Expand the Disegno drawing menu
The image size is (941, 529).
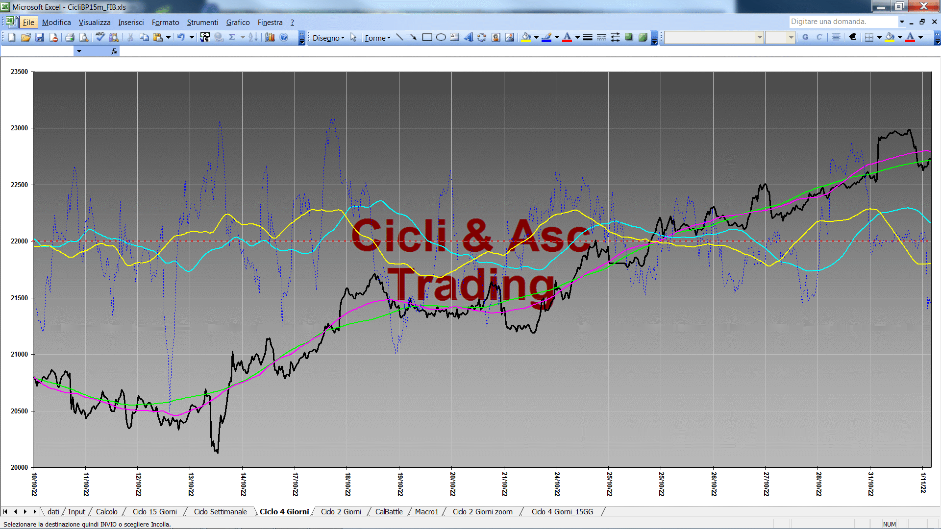[x=328, y=38]
